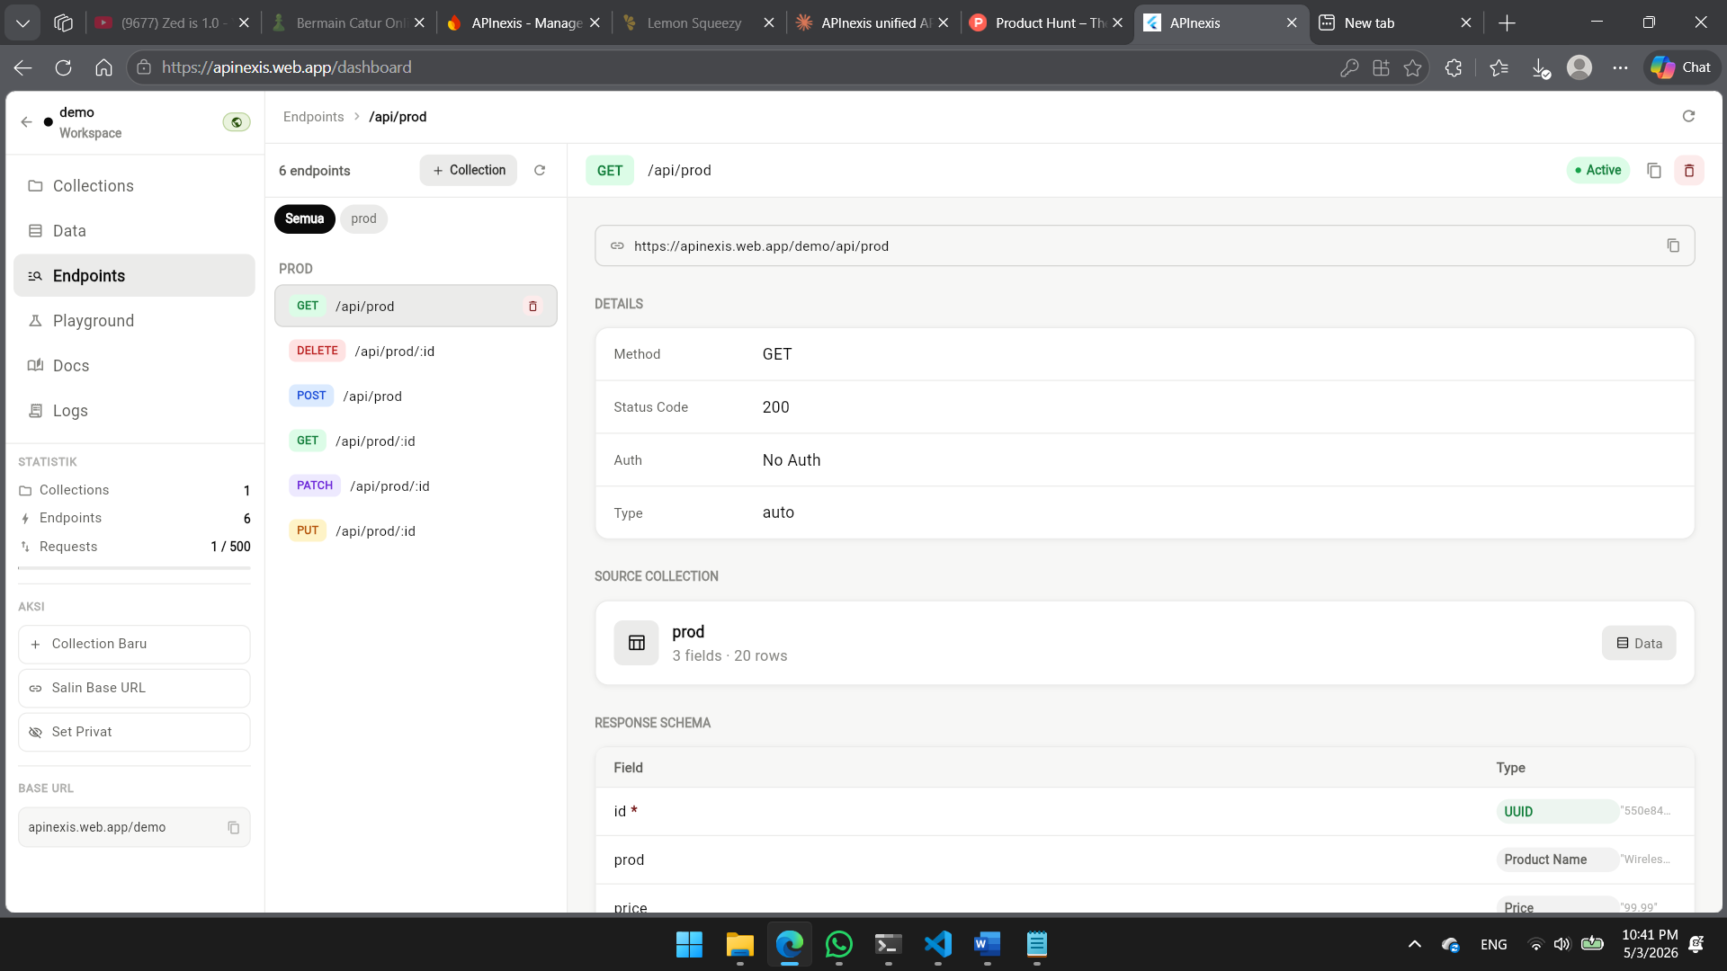Go to browser home page icon
Screen dimensions: 1727x971
(103, 67)
